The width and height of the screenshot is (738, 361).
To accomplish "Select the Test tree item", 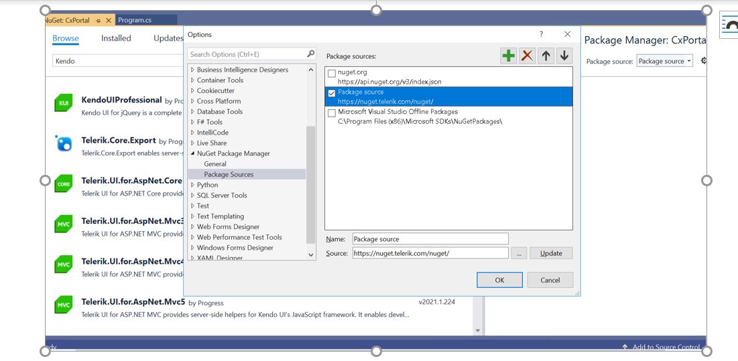I will point(203,206).
